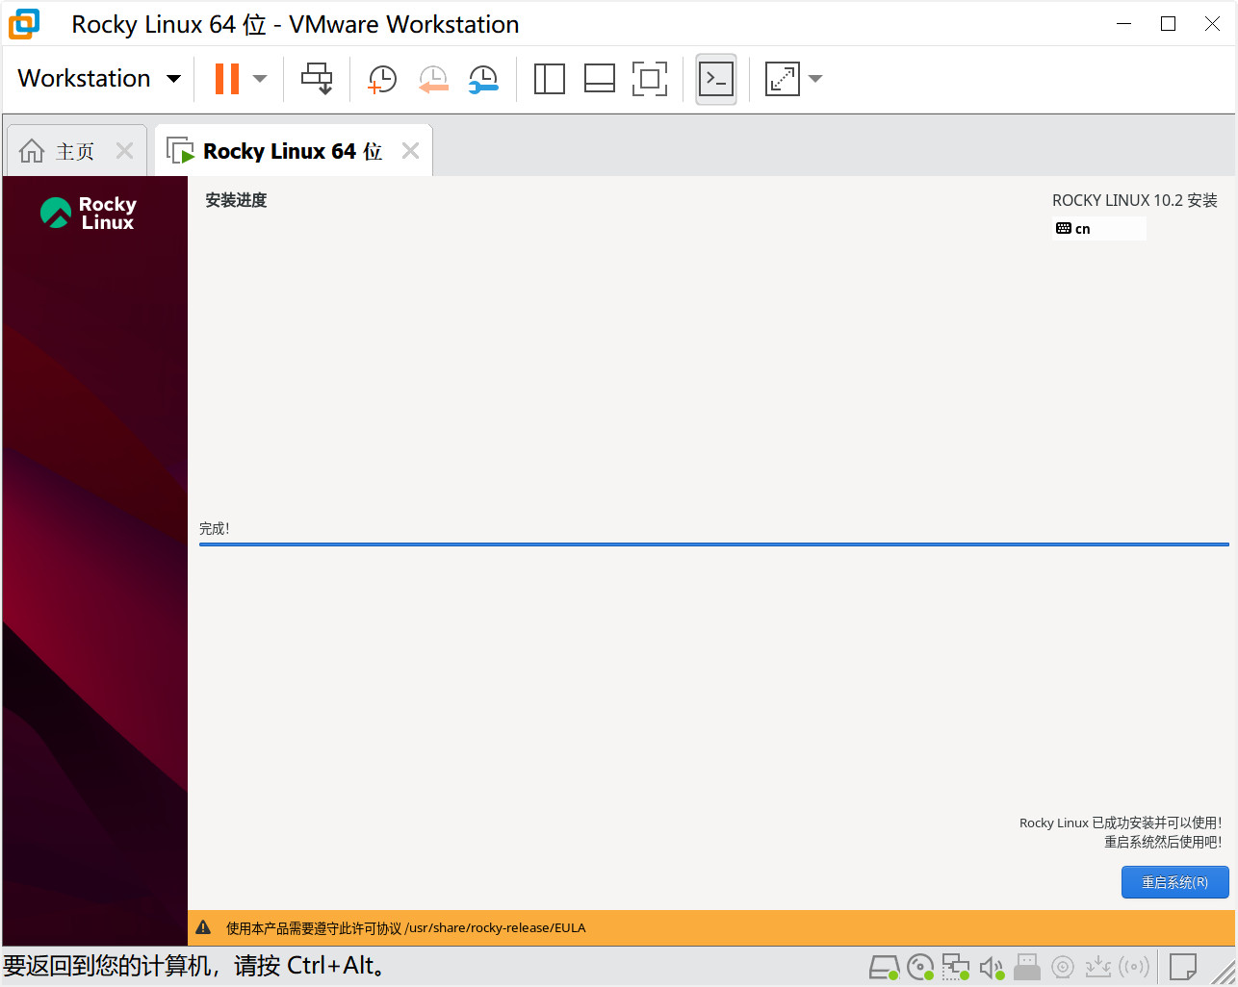Click the 安装进度 heading
The image size is (1238, 987).
236,200
